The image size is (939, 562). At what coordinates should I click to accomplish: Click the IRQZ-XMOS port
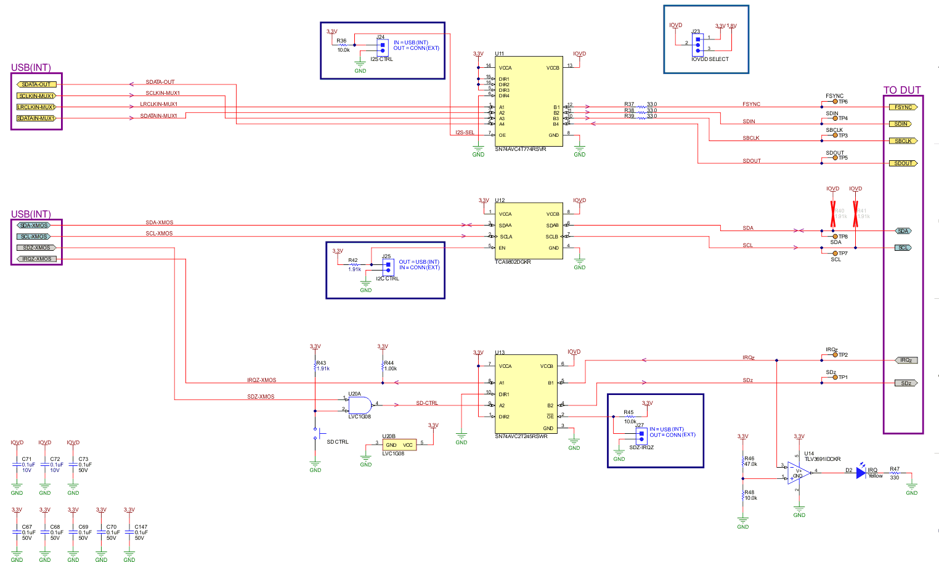click(36, 259)
